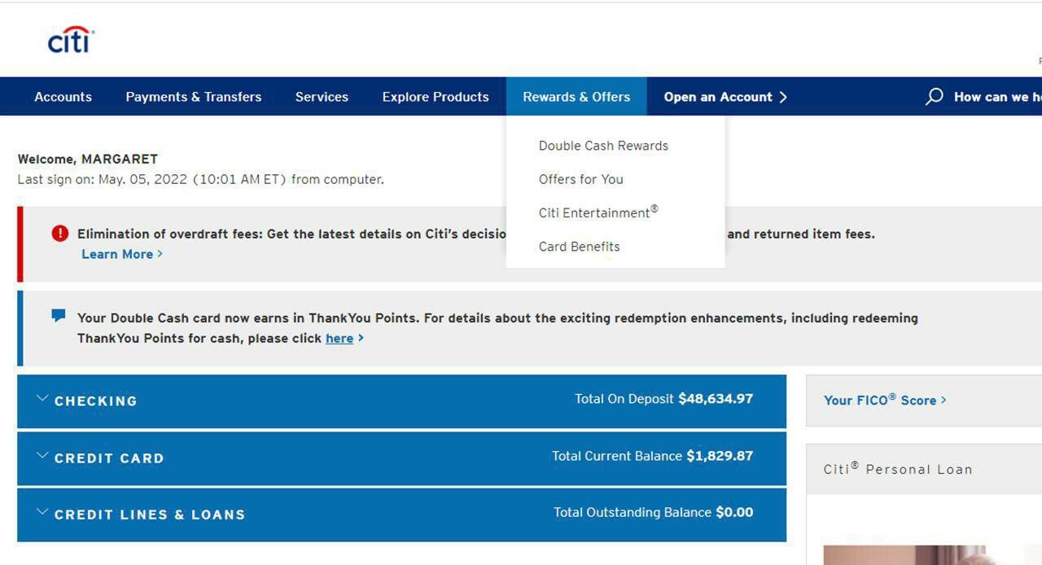Expand the Checking accounts section

(401, 401)
